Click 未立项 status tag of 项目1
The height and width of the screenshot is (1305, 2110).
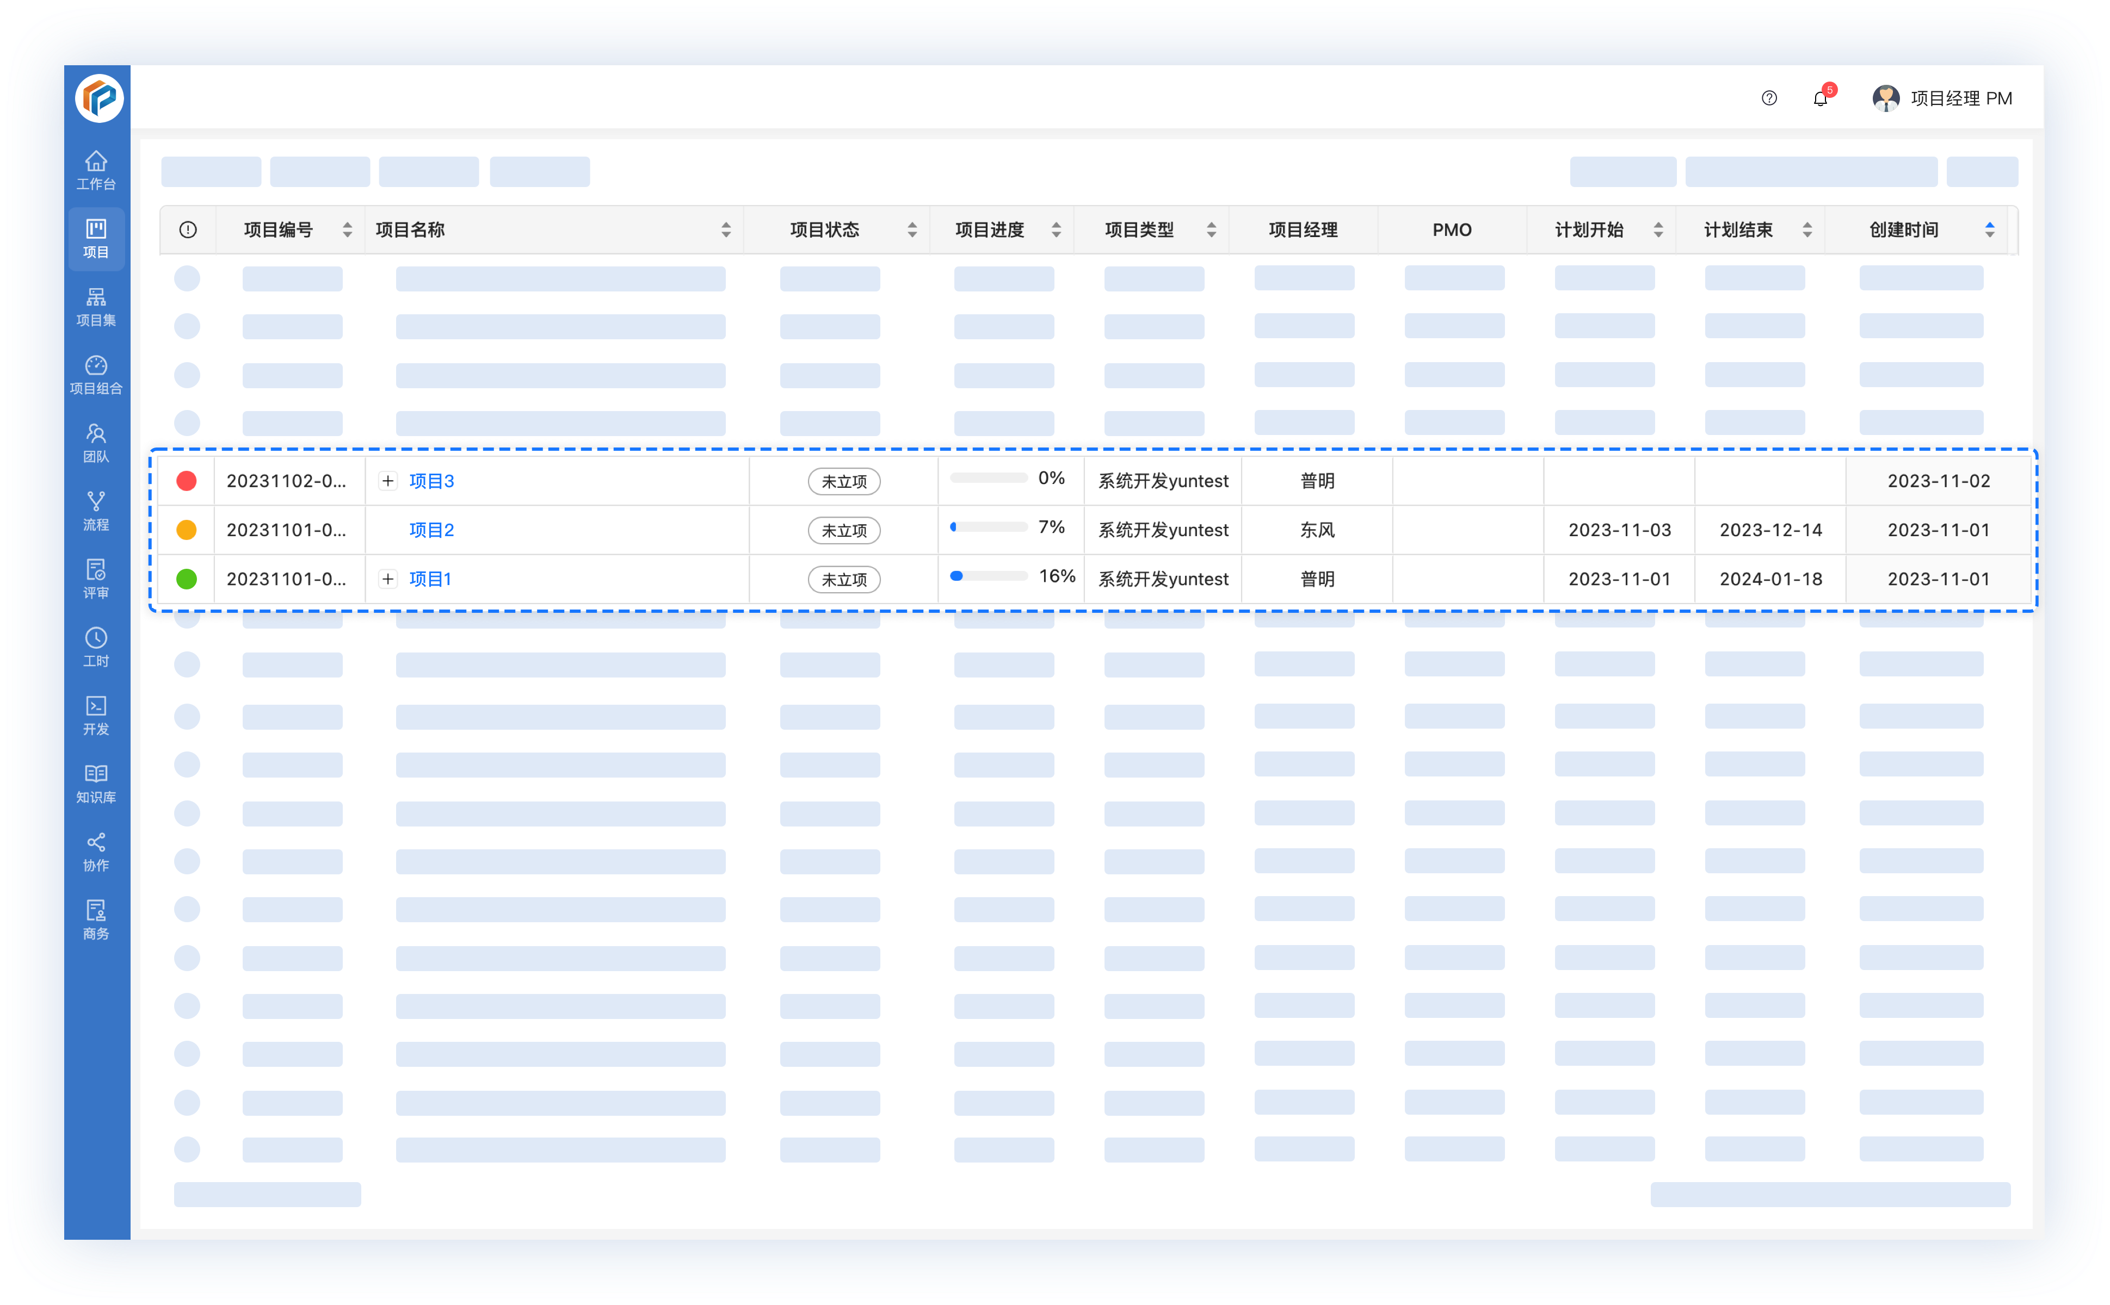click(844, 580)
